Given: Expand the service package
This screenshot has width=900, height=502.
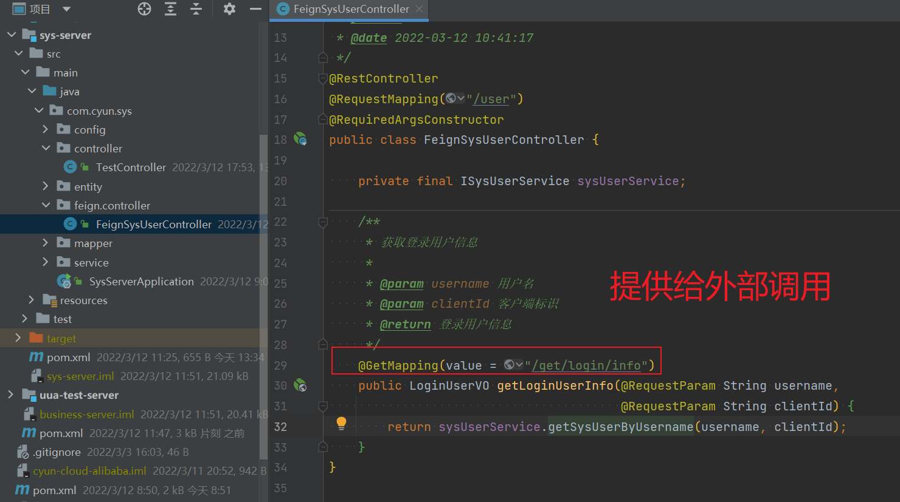Looking at the screenshot, I should click(x=46, y=262).
